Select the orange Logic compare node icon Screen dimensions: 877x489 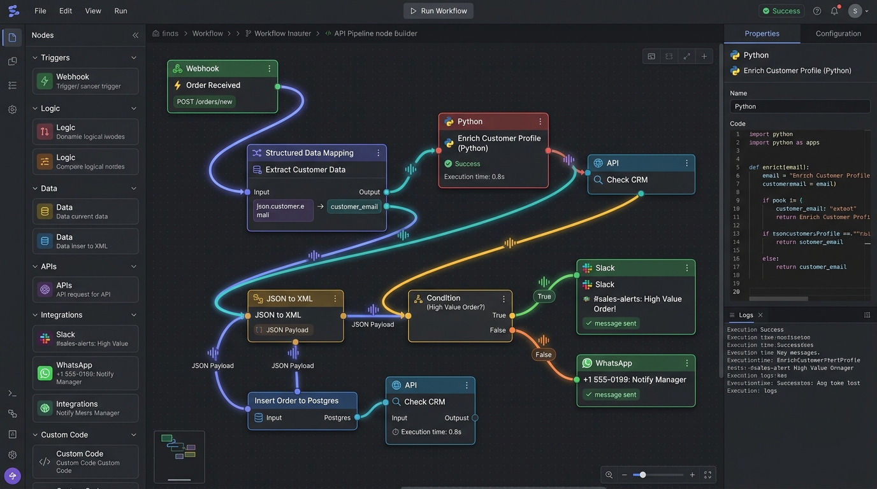[x=45, y=162]
